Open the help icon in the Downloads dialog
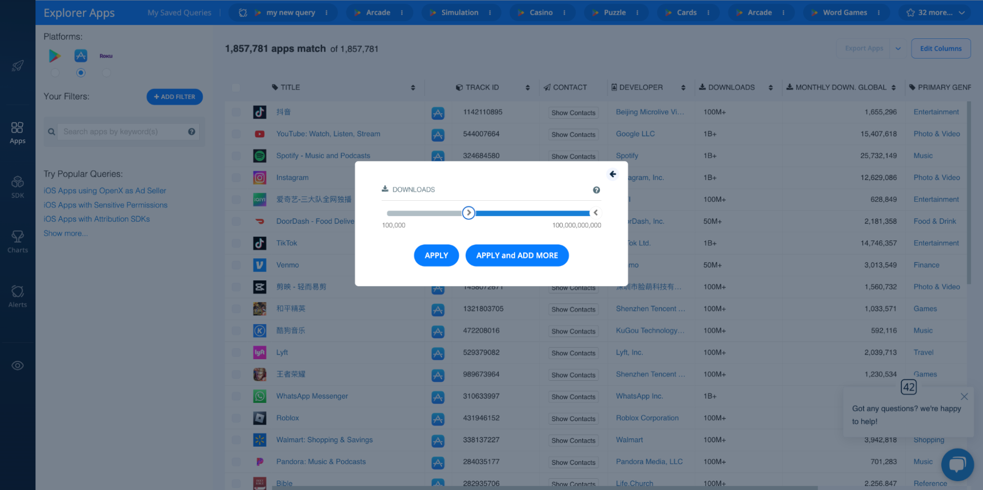The height and width of the screenshot is (490, 983). [x=596, y=190]
